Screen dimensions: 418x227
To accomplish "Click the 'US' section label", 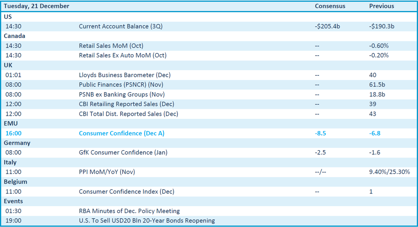I will pyautogui.click(x=8, y=16).
